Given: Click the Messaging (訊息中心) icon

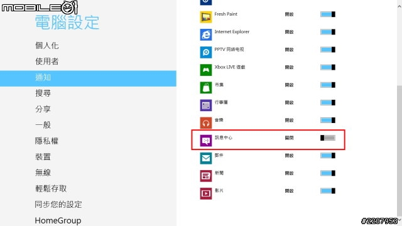Looking at the screenshot, I should [x=206, y=141].
